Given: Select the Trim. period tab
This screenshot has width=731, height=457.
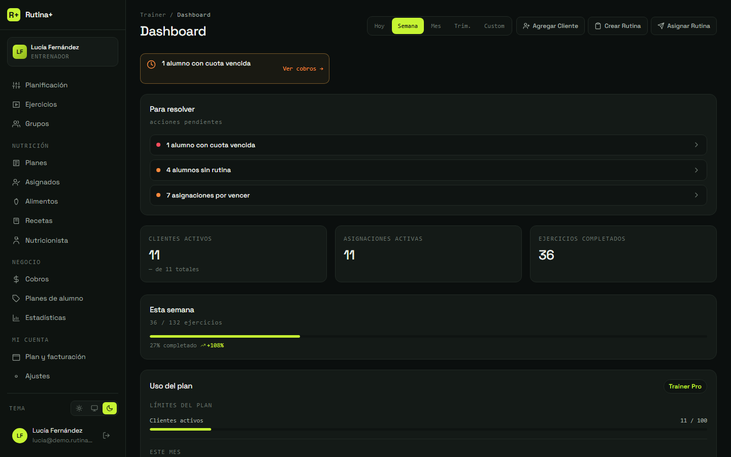Looking at the screenshot, I should [462, 26].
